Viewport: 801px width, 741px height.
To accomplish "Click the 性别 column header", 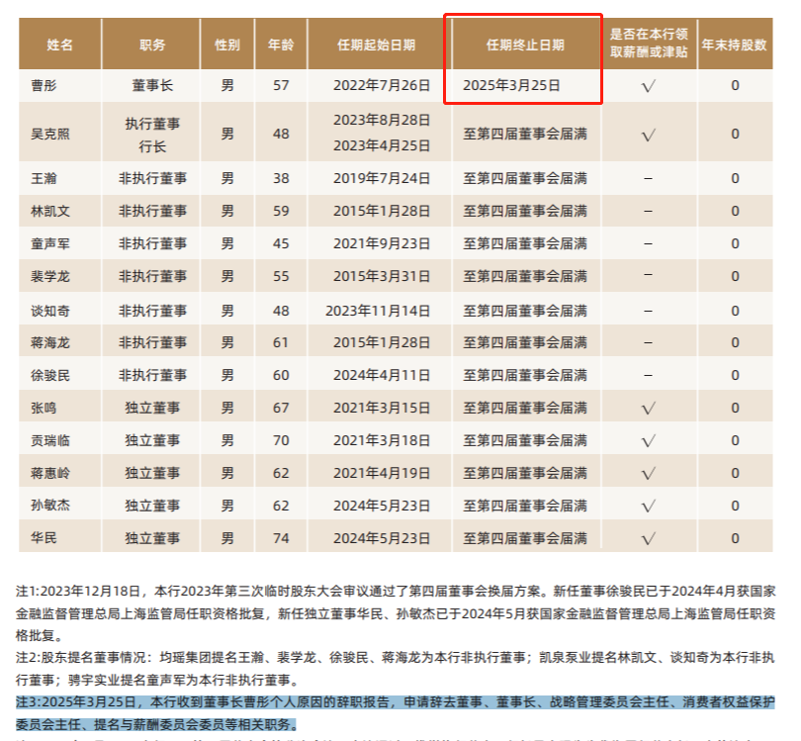I will 227,46.
